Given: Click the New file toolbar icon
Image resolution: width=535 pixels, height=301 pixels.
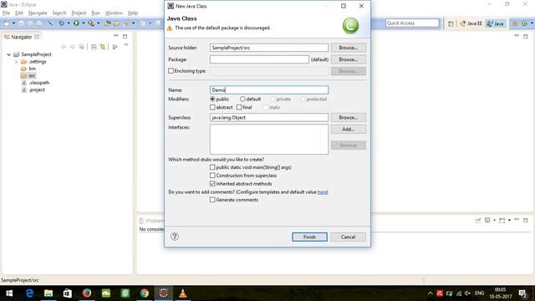Looking at the screenshot, I should (x=7, y=23).
